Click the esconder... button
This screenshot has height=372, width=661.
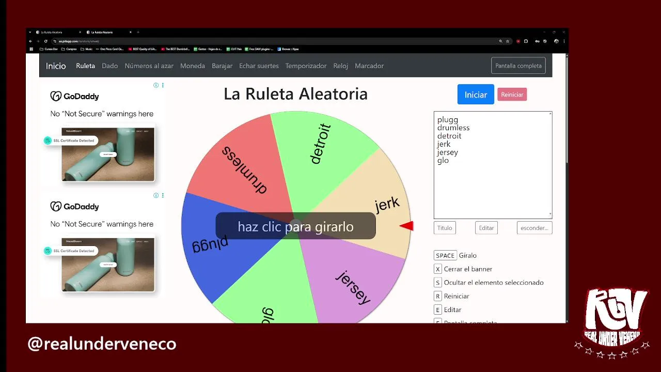534,228
